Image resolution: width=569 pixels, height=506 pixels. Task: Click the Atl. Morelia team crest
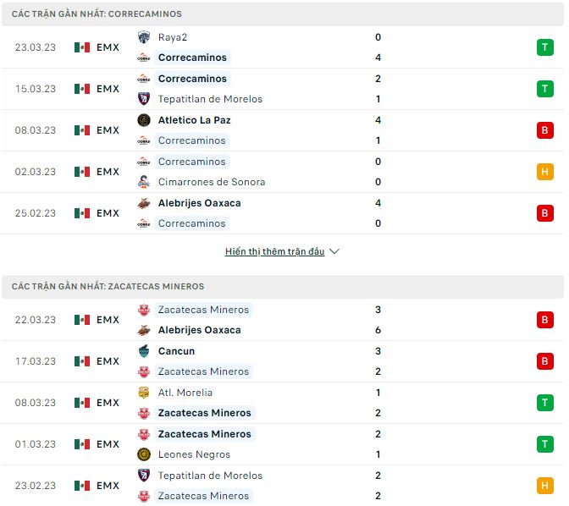pos(144,393)
